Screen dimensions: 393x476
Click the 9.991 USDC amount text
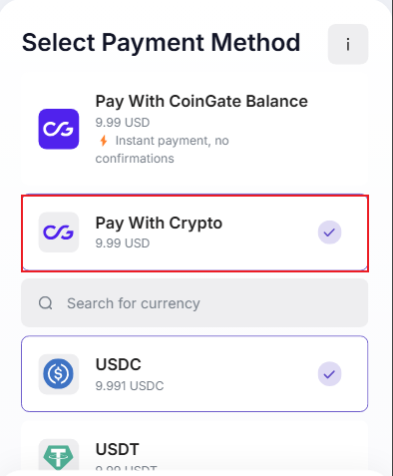pos(130,386)
